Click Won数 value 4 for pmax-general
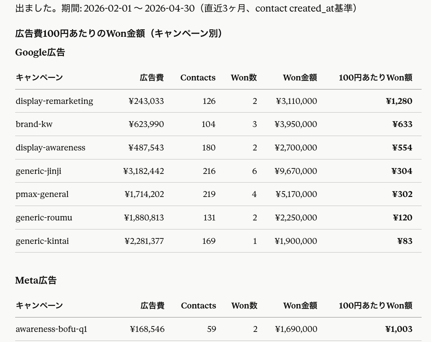This screenshot has width=431, height=342. pyautogui.click(x=254, y=194)
